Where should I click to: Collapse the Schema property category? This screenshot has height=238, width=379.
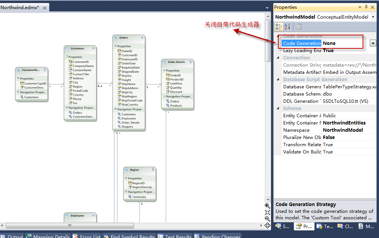[278, 108]
